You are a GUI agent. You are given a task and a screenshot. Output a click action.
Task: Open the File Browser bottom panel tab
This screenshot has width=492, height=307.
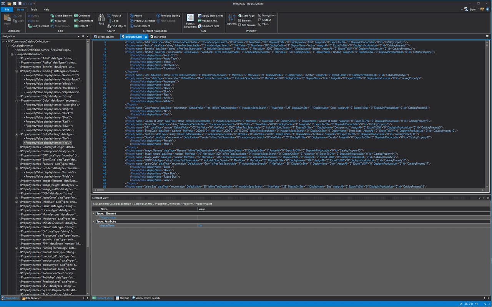point(32,298)
